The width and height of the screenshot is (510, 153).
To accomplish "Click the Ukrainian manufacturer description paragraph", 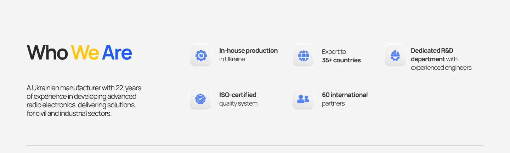I will [84, 101].
